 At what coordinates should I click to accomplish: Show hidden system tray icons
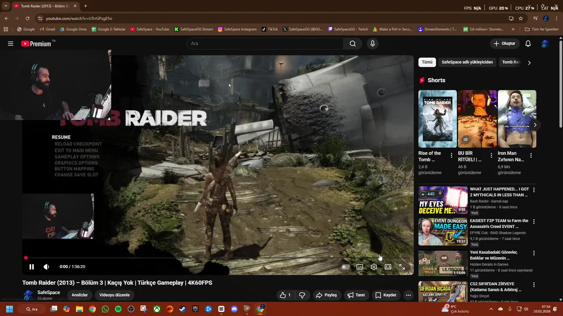492,309
